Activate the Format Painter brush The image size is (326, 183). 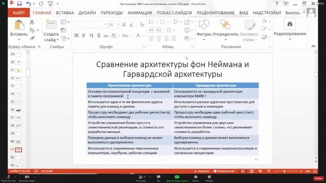(x=32, y=38)
